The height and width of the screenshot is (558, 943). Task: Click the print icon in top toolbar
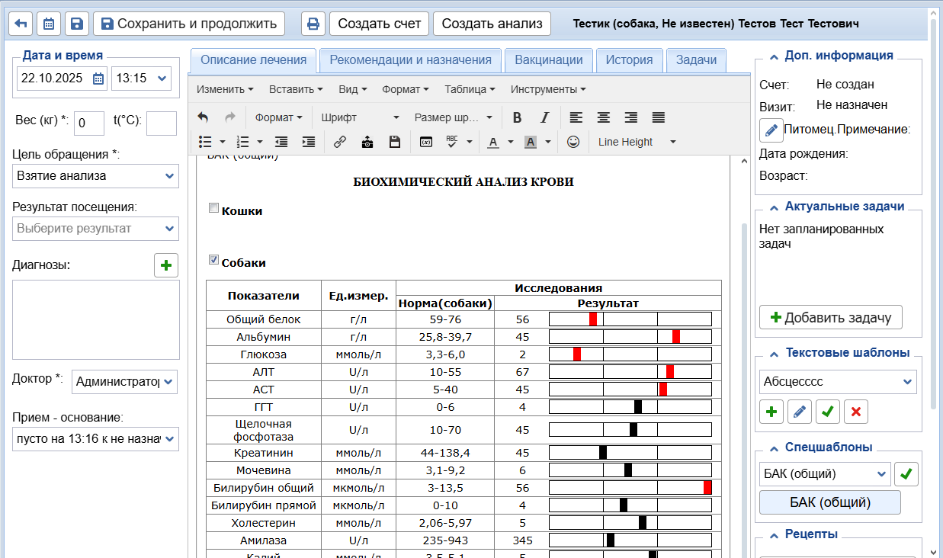[313, 24]
